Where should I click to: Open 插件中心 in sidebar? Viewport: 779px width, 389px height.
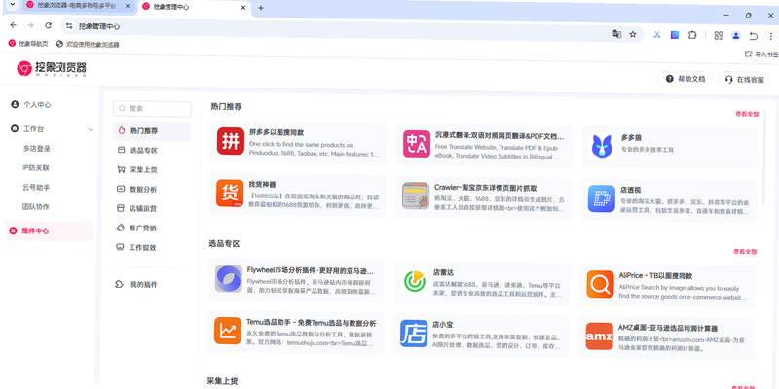(48, 231)
